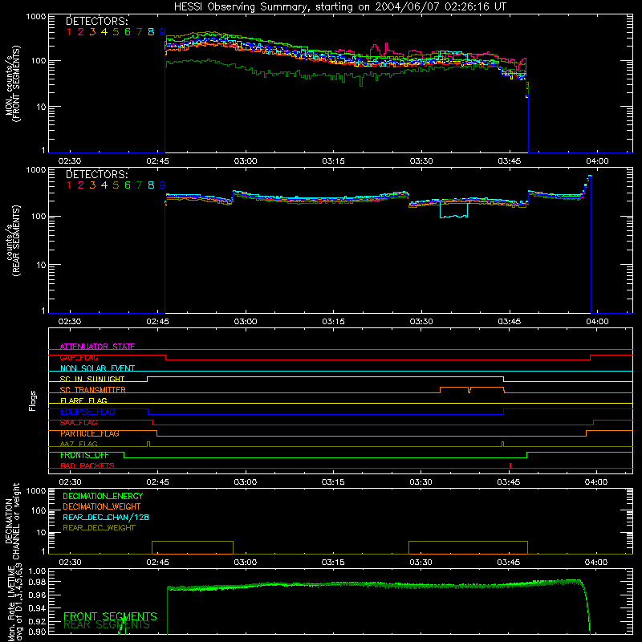Click the 03:15 tick label under Flags plot

[x=333, y=482]
